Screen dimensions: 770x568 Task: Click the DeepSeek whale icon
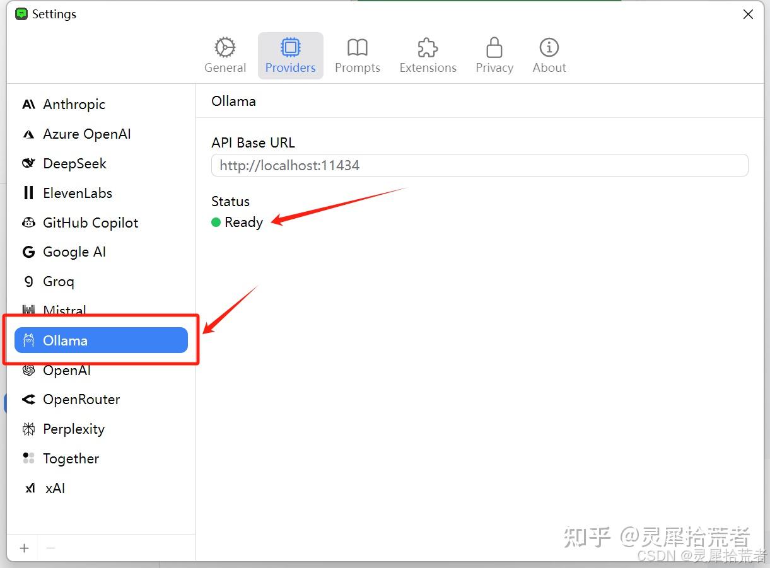(x=28, y=163)
